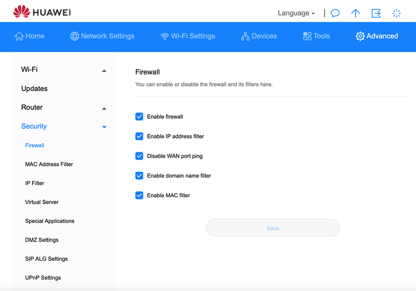Click the 'Disable WAN port ping' label
The width and height of the screenshot is (416, 291).
point(175,156)
